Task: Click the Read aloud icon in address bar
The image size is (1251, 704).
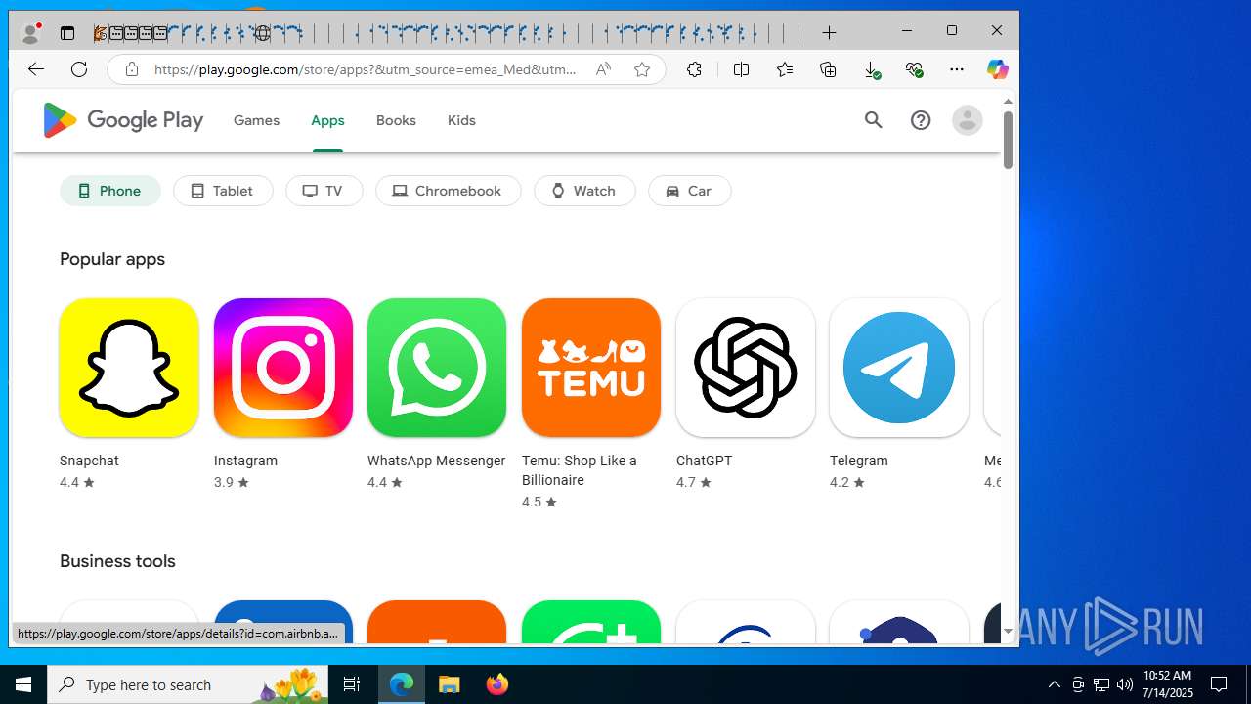Action: 603,69
